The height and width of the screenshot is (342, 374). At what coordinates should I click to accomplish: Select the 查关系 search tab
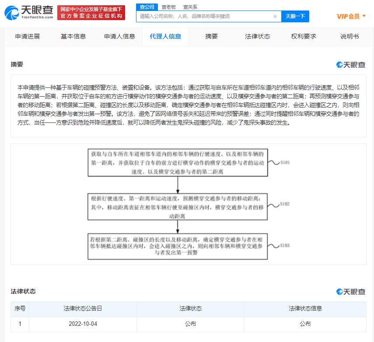click(190, 7)
